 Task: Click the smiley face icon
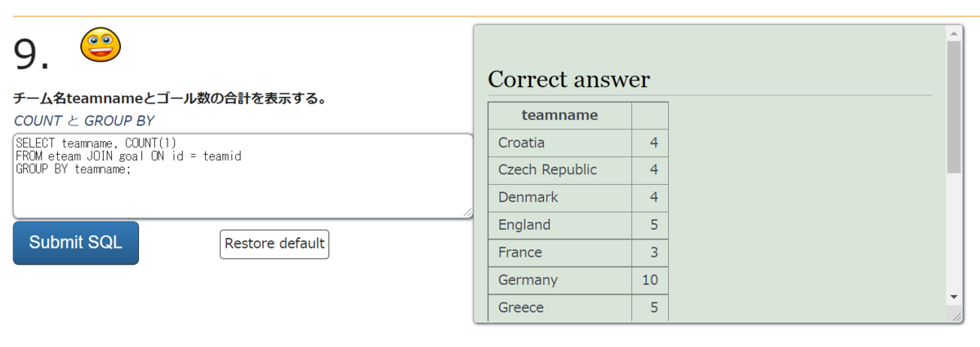[100, 44]
